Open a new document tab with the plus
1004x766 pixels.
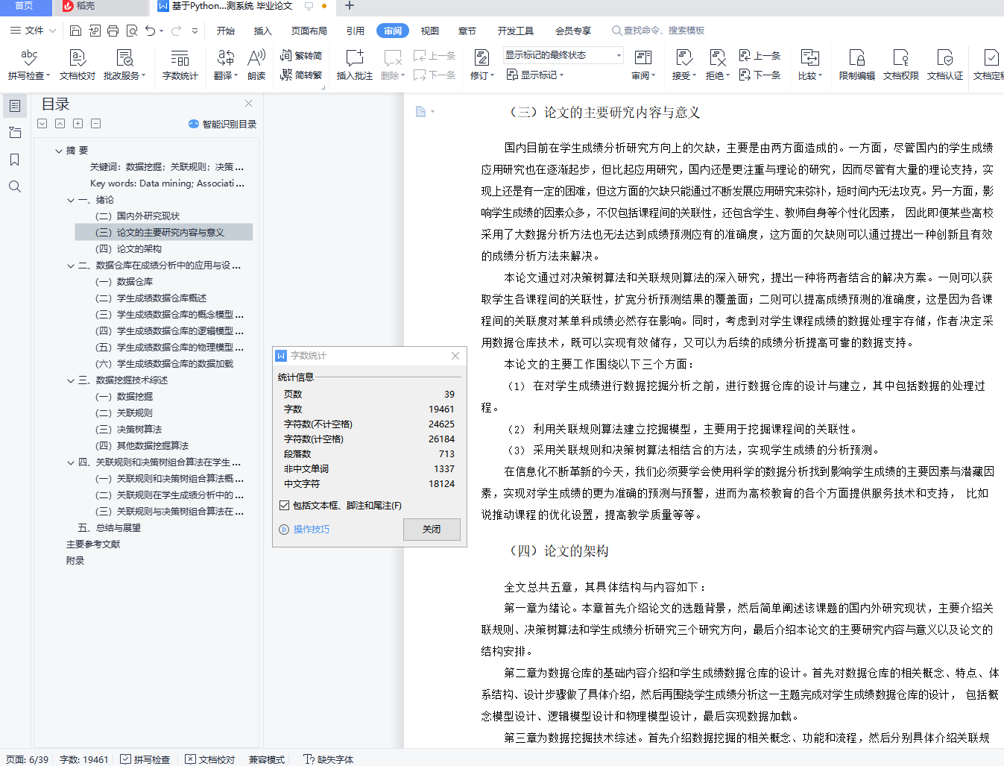350,6
